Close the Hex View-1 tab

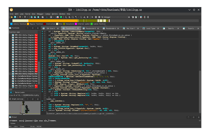pyautogui.click(x=138, y=28)
